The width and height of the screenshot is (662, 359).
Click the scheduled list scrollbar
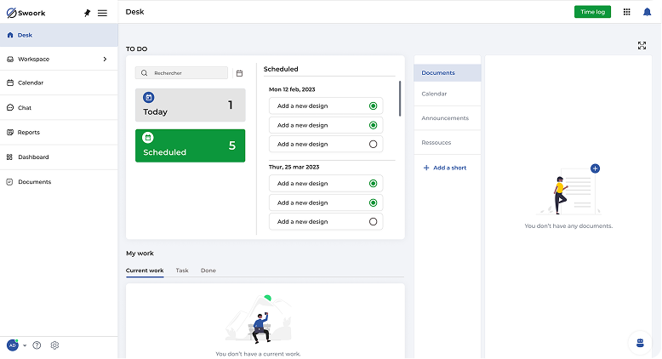click(x=400, y=99)
